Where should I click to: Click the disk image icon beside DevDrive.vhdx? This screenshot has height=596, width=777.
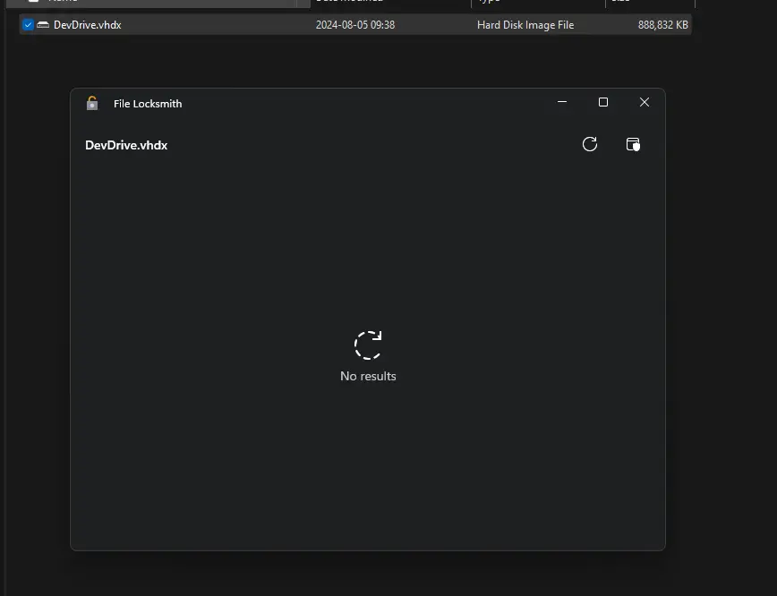(x=43, y=25)
